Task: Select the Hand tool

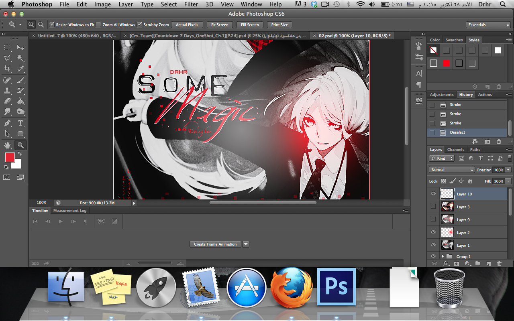Action: coord(7,145)
